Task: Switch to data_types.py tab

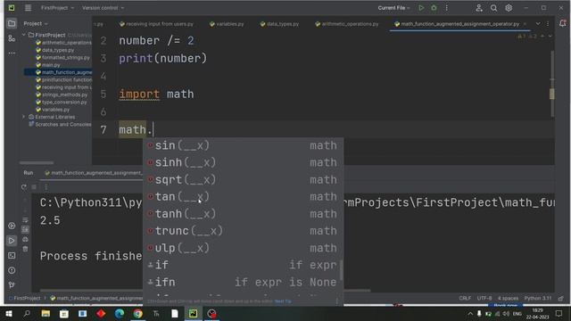Action: tap(279, 24)
